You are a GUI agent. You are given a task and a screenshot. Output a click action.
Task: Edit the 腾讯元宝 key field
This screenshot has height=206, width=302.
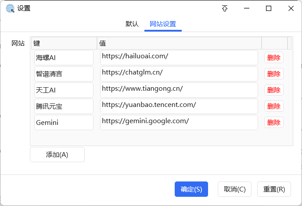pyautogui.click(x=64, y=106)
